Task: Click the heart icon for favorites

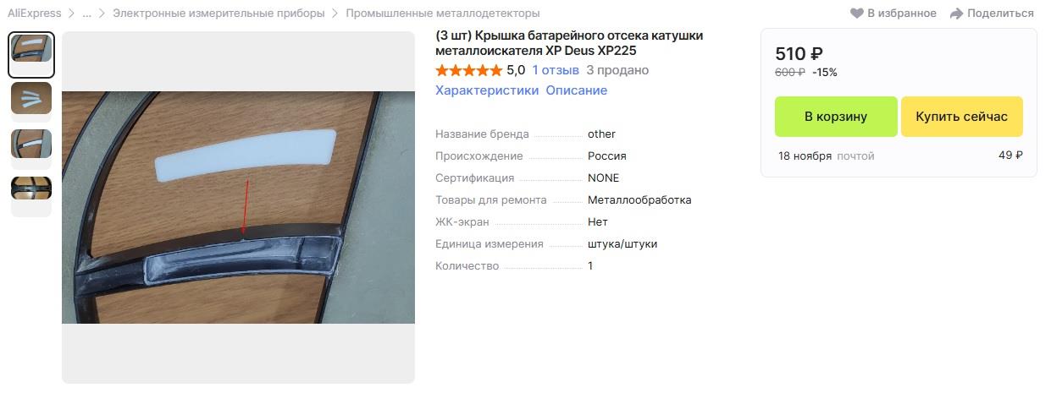Action: click(x=857, y=14)
